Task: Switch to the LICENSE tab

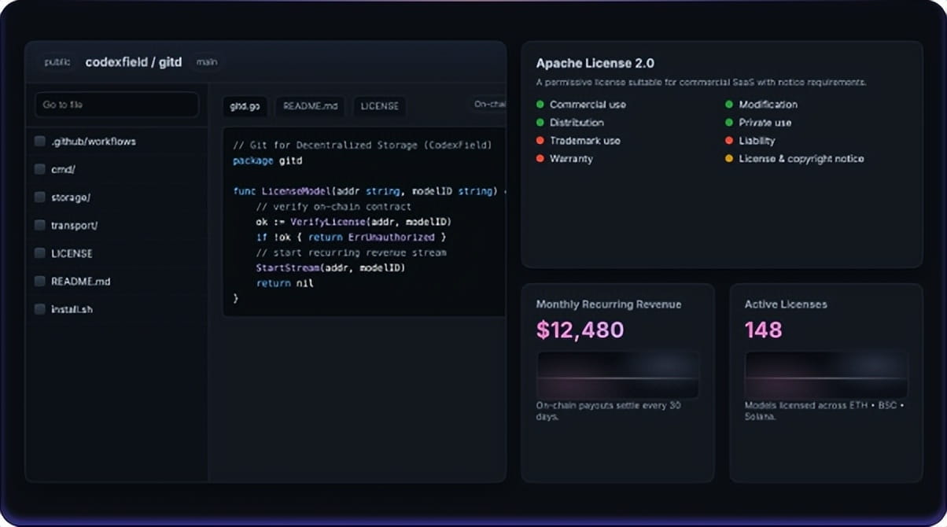Action: pyautogui.click(x=379, y=105)
